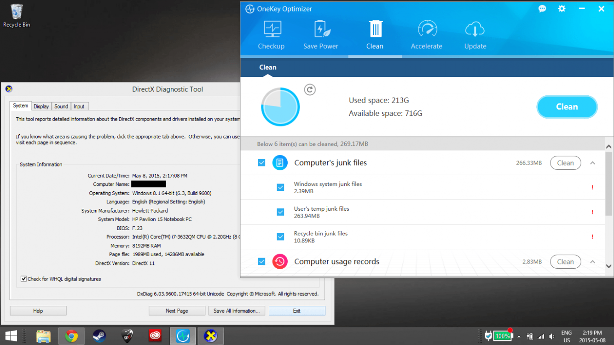Uncheck Recycle bin junk files checkbox
Image resolution: width=614 pixels, height=345 pixels.
tap(280, 237)
